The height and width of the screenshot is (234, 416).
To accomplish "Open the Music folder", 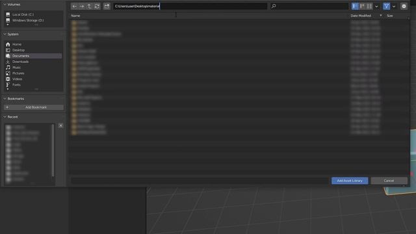I will pos(33,68).
